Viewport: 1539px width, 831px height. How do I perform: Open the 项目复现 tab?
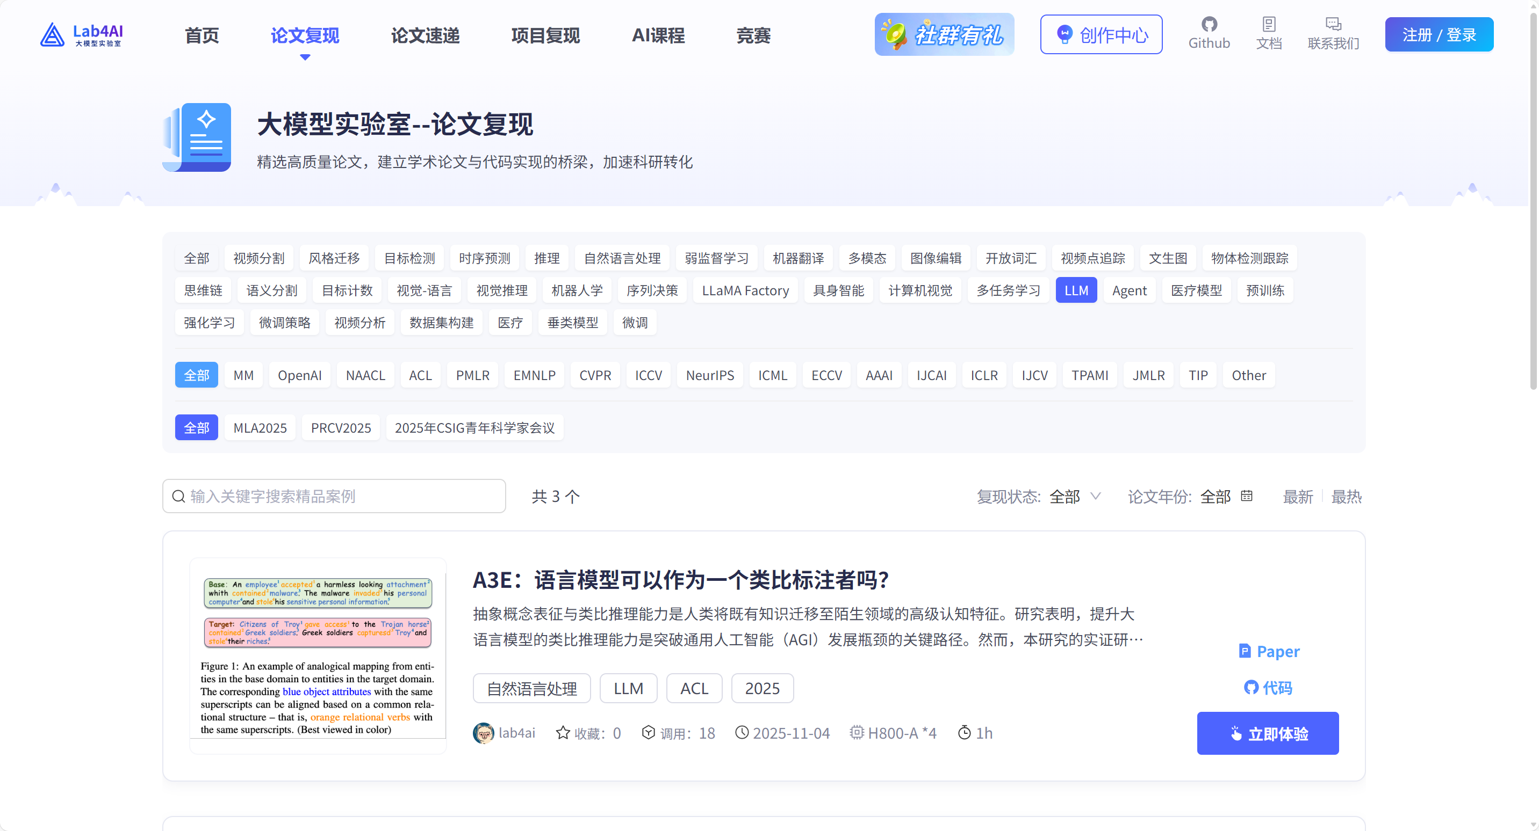(545, 35)
